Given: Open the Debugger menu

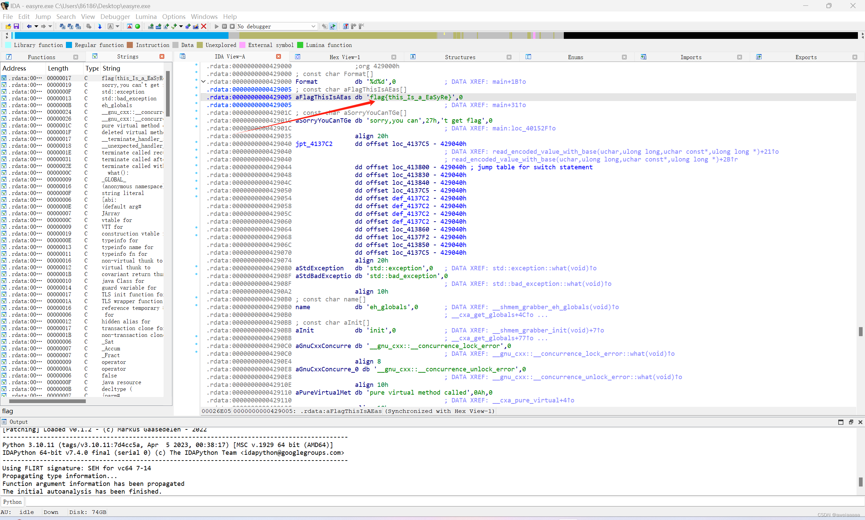Looking at the screenshot, I should coord(115,17).
